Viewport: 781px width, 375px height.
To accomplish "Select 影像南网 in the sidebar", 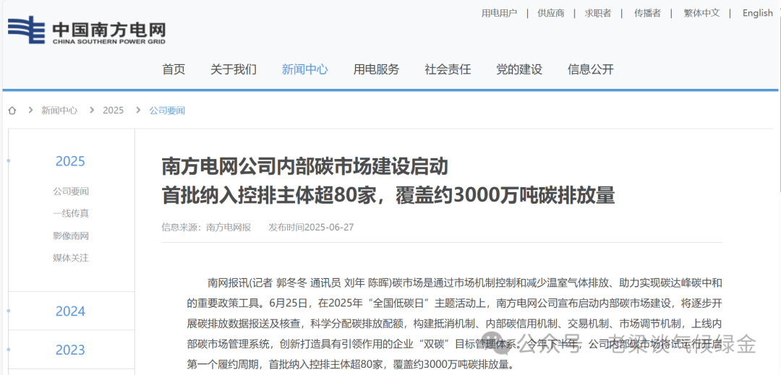I will click(71, 236).
